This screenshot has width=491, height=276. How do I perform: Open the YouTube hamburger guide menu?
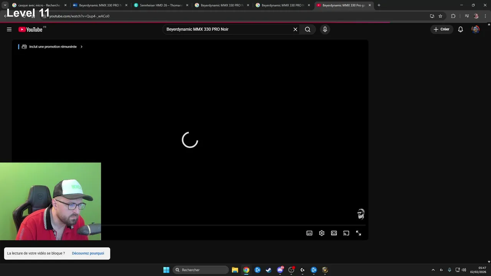pos(9,30)
